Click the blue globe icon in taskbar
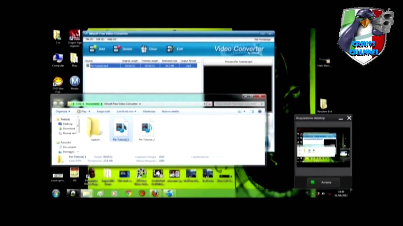Image resolution: width=403 pixels, height=226 pixels. [169, 193]
